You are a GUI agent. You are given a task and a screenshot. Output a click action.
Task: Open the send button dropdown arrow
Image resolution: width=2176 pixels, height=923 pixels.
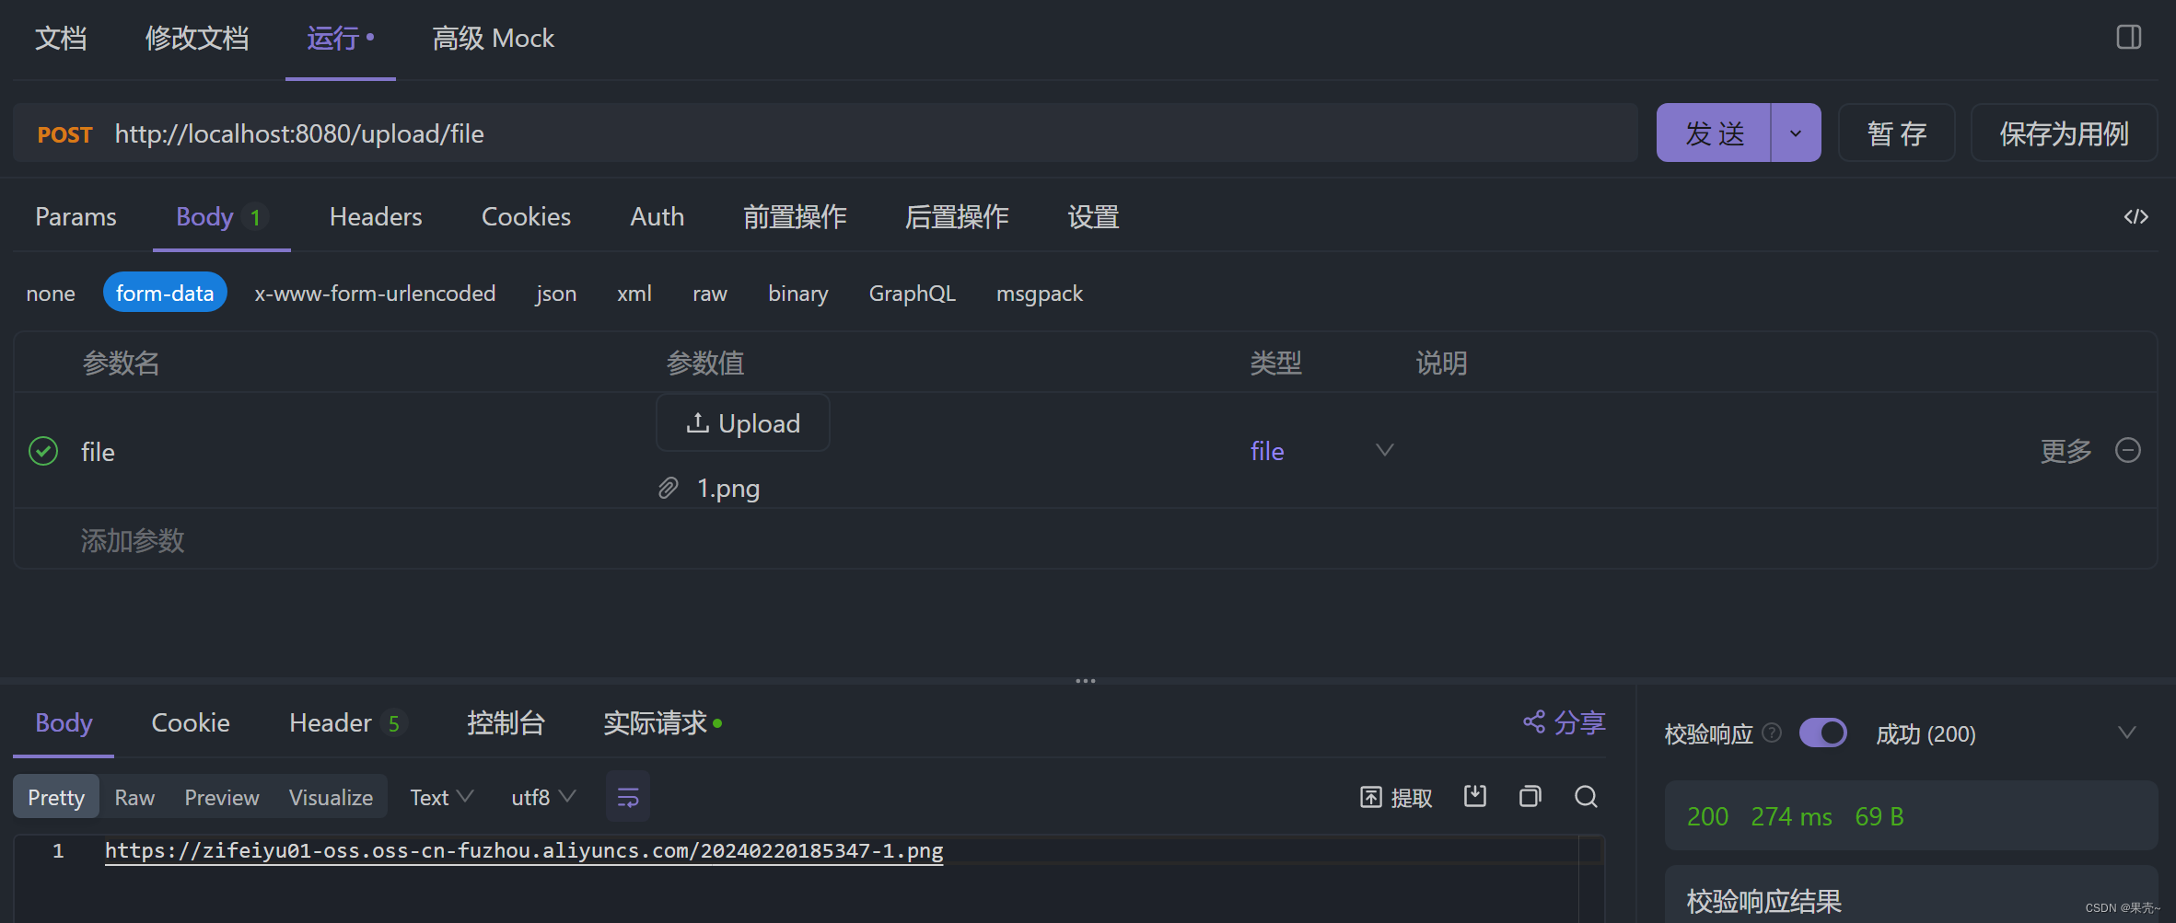(1796, 133)
